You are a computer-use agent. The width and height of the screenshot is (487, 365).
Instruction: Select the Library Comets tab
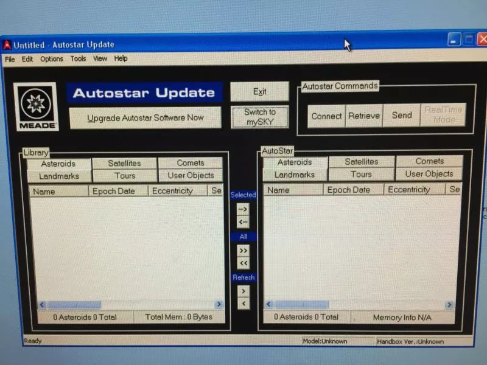click(191, 163)
